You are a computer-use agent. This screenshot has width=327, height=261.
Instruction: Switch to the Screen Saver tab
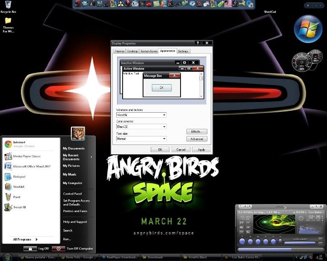[x=149, y=51]
